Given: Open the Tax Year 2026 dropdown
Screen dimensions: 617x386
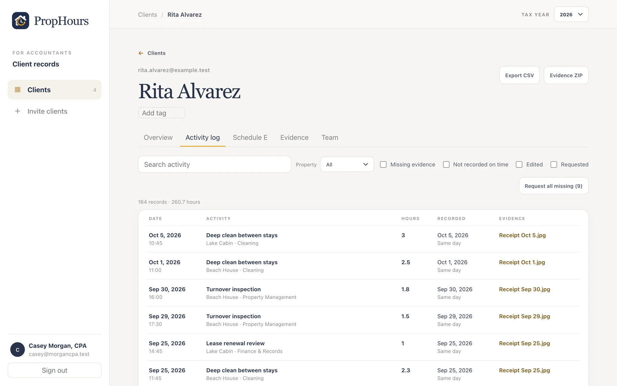Looking at the screenshot, I should [571, 14].
